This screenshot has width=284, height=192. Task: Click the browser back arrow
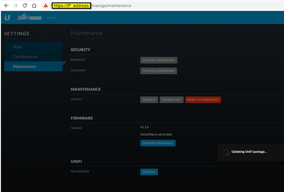point(6,5)
